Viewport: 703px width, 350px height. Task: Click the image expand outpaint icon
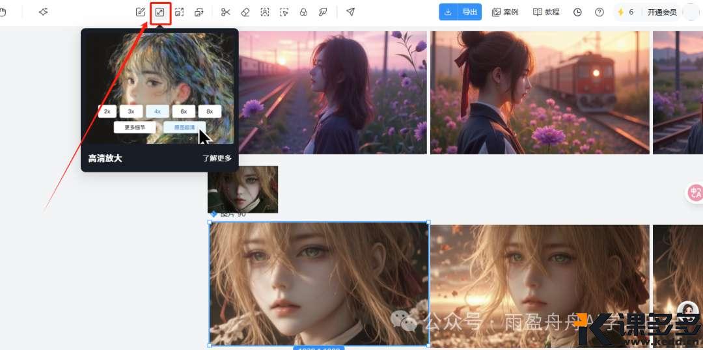pos(180,12)
